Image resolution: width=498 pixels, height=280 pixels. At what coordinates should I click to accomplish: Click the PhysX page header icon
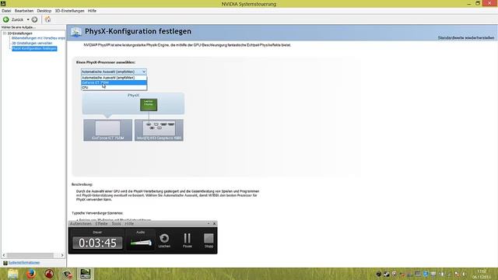76,32
